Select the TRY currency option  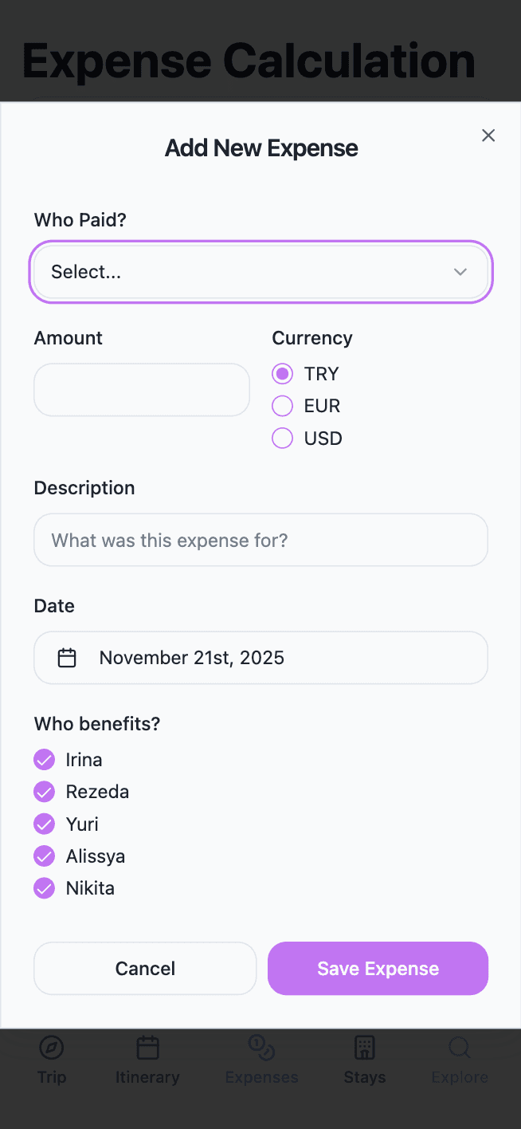(x=283, y=374)
